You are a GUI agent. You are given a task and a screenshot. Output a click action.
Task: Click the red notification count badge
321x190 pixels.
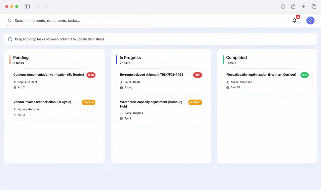pyautogui.click(x=298, y=17)
